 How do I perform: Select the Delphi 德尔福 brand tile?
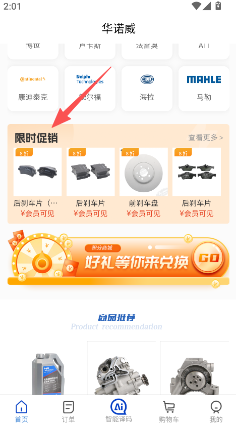(90, 89)
